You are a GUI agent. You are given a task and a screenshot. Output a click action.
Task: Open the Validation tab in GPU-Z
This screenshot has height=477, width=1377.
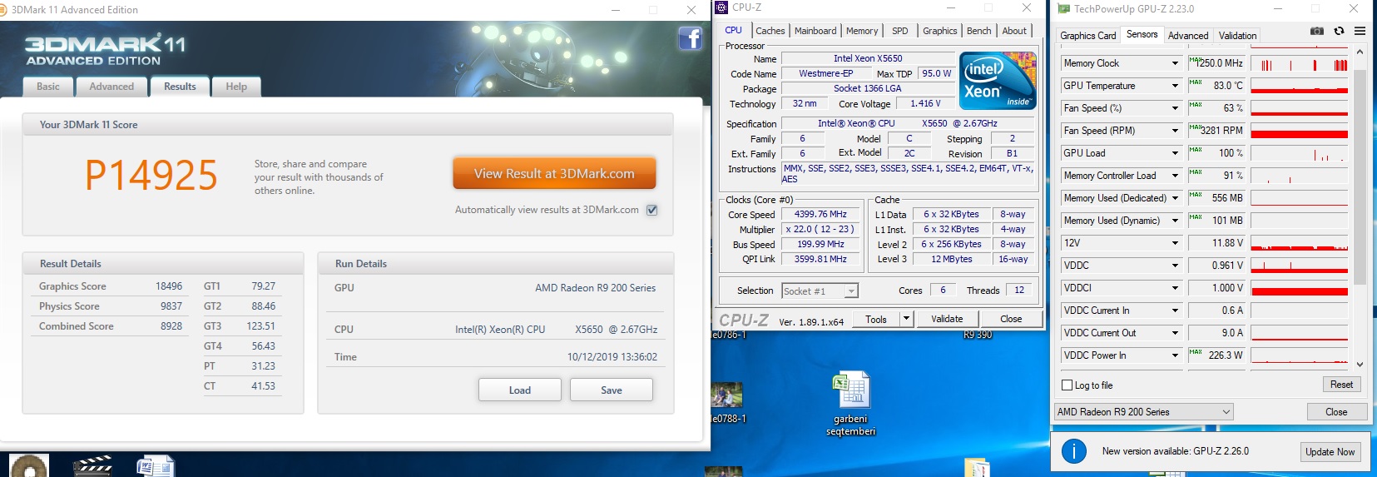1238,36
